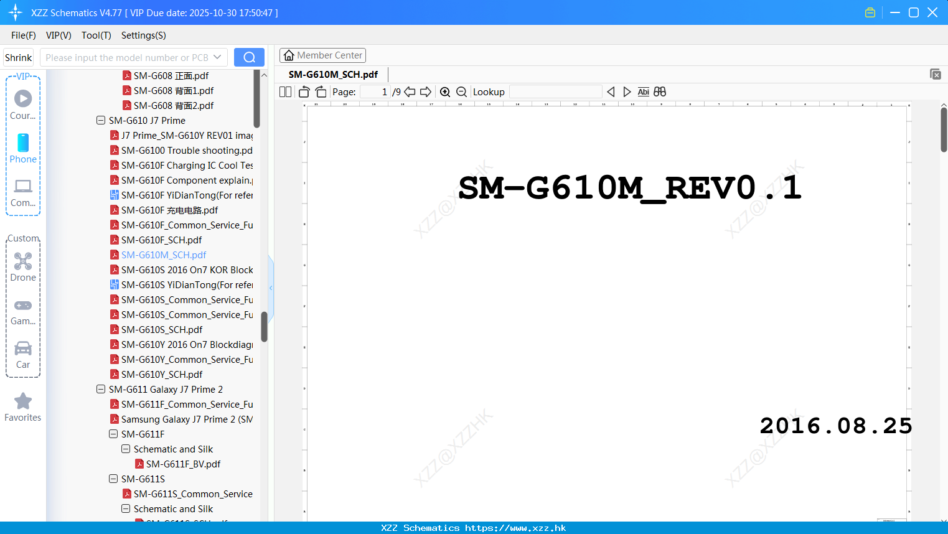Click the Shrink button
Viewport: 948px width, 534px height.
click(x=18, y=57)
